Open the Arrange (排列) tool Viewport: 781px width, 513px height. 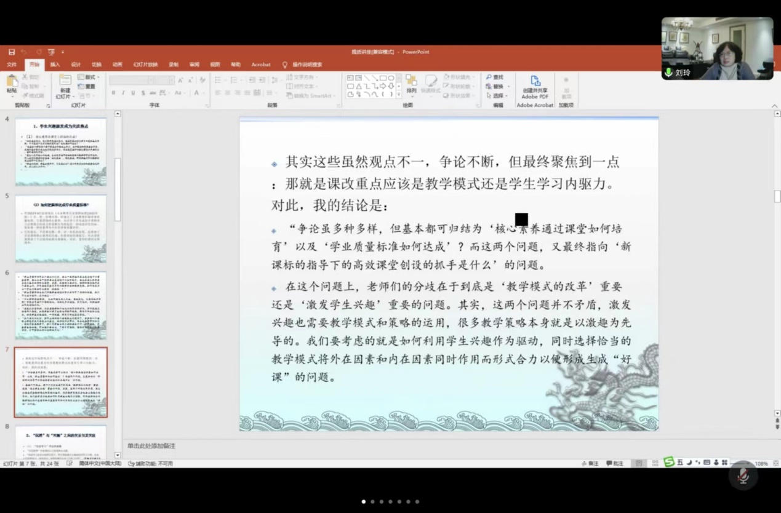411,84
